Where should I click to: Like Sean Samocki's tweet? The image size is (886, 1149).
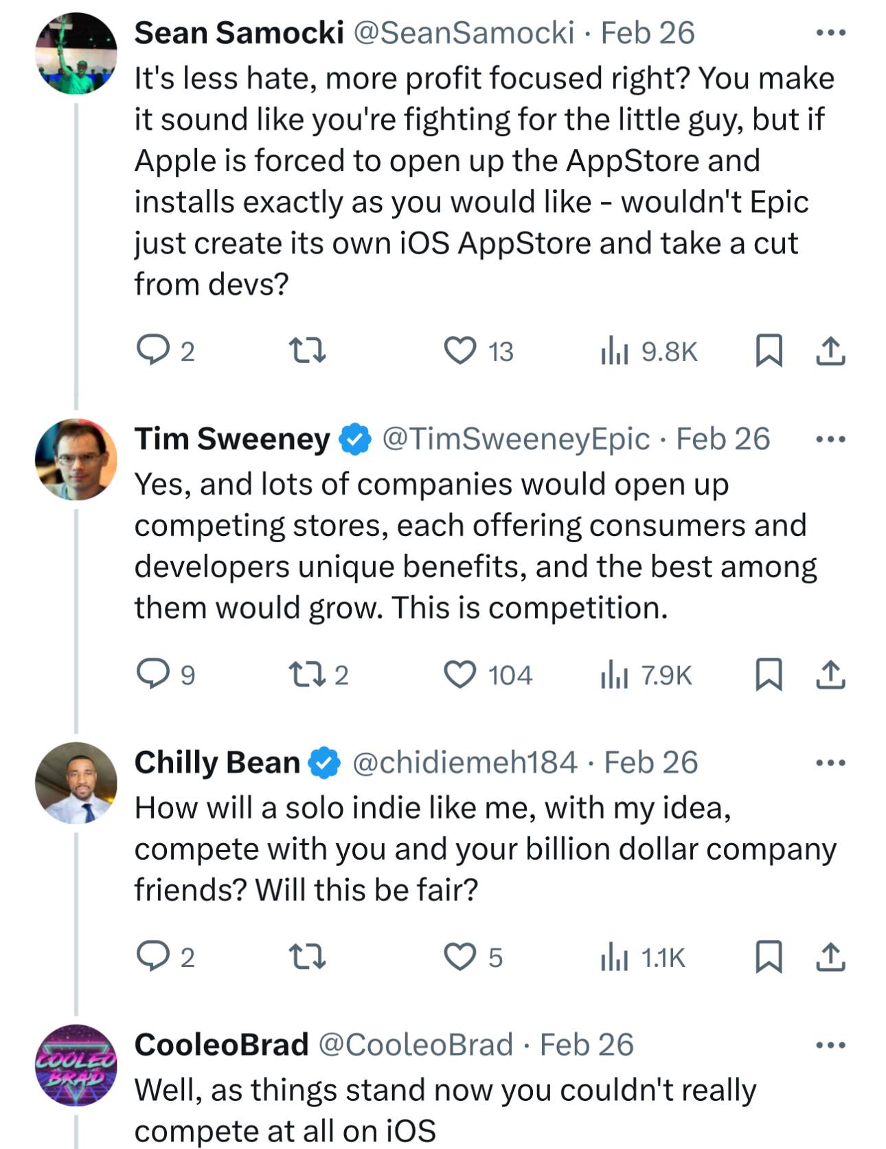click(459, 350)
